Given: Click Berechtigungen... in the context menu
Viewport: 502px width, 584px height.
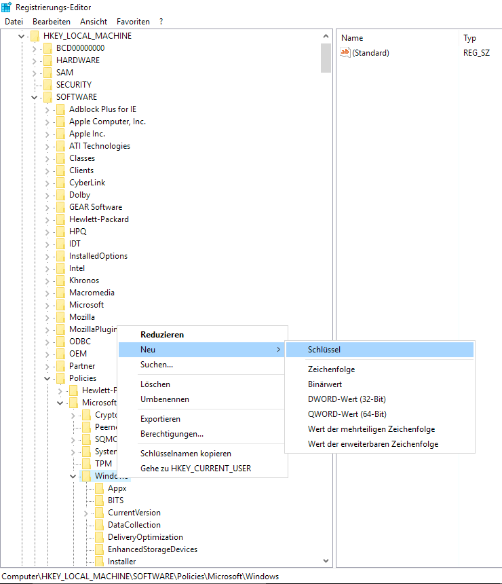Looking at the screenshot, I should coord(172,434).
